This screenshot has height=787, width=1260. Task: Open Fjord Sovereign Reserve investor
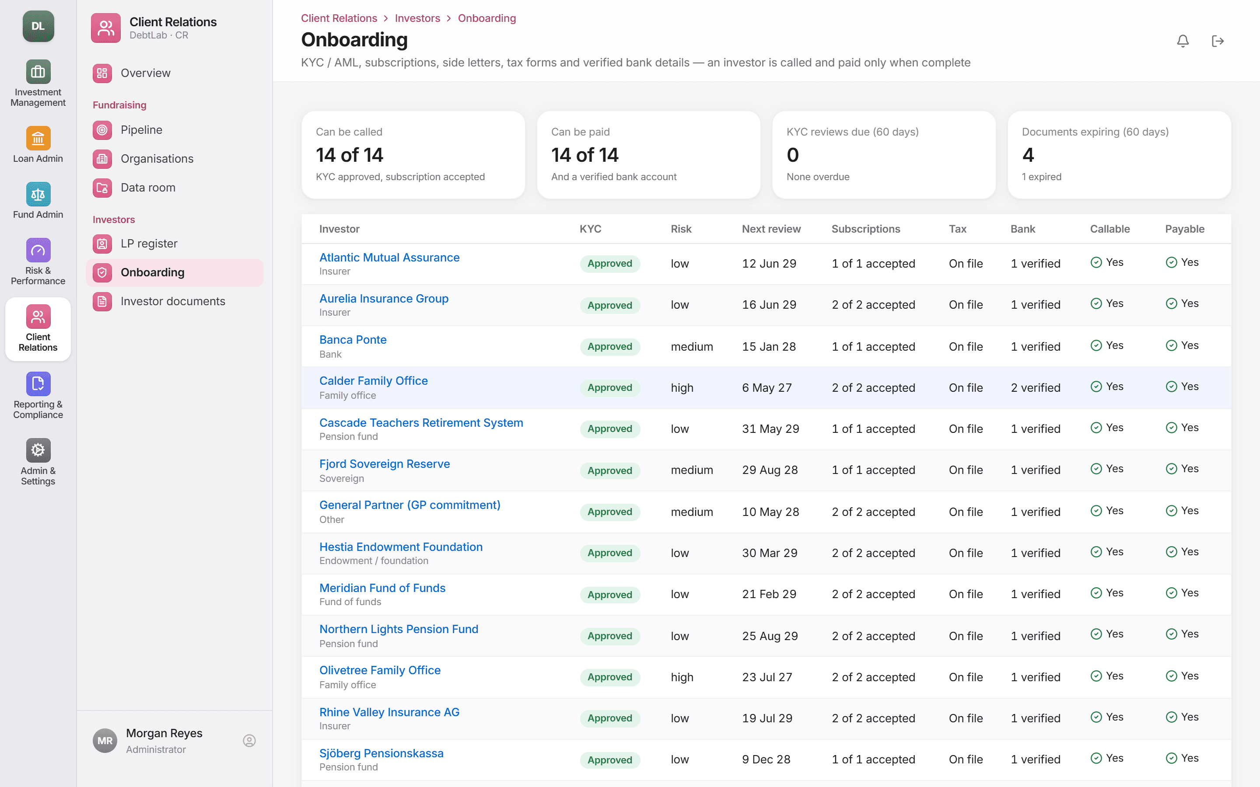coord(384,464)
